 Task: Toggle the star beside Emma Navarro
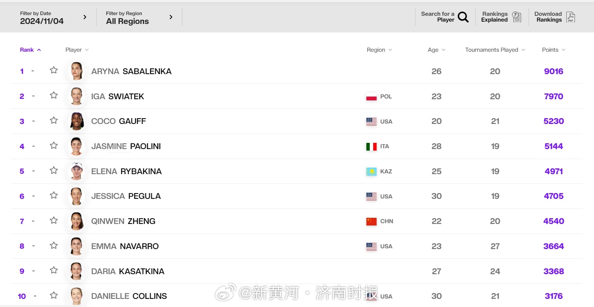click(x=54, y=246)
